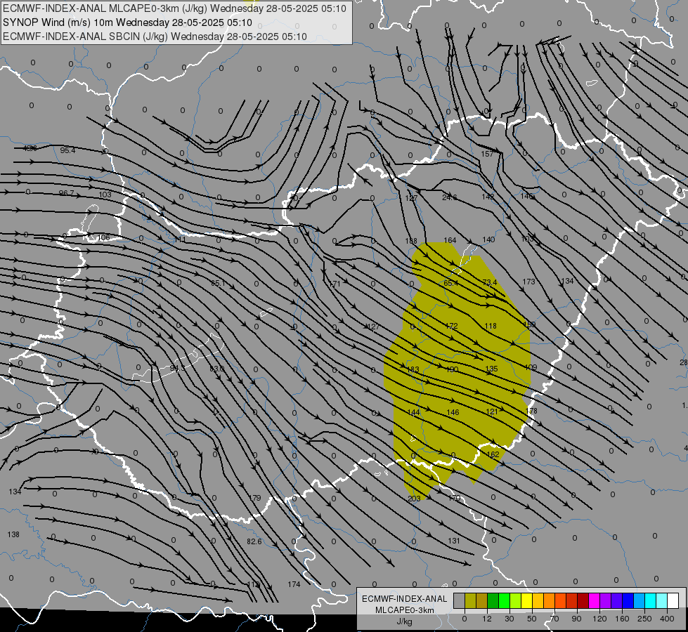Click the map value '95.4'
This screenshot has width=688, height=632.
click(x=67, y=150)
